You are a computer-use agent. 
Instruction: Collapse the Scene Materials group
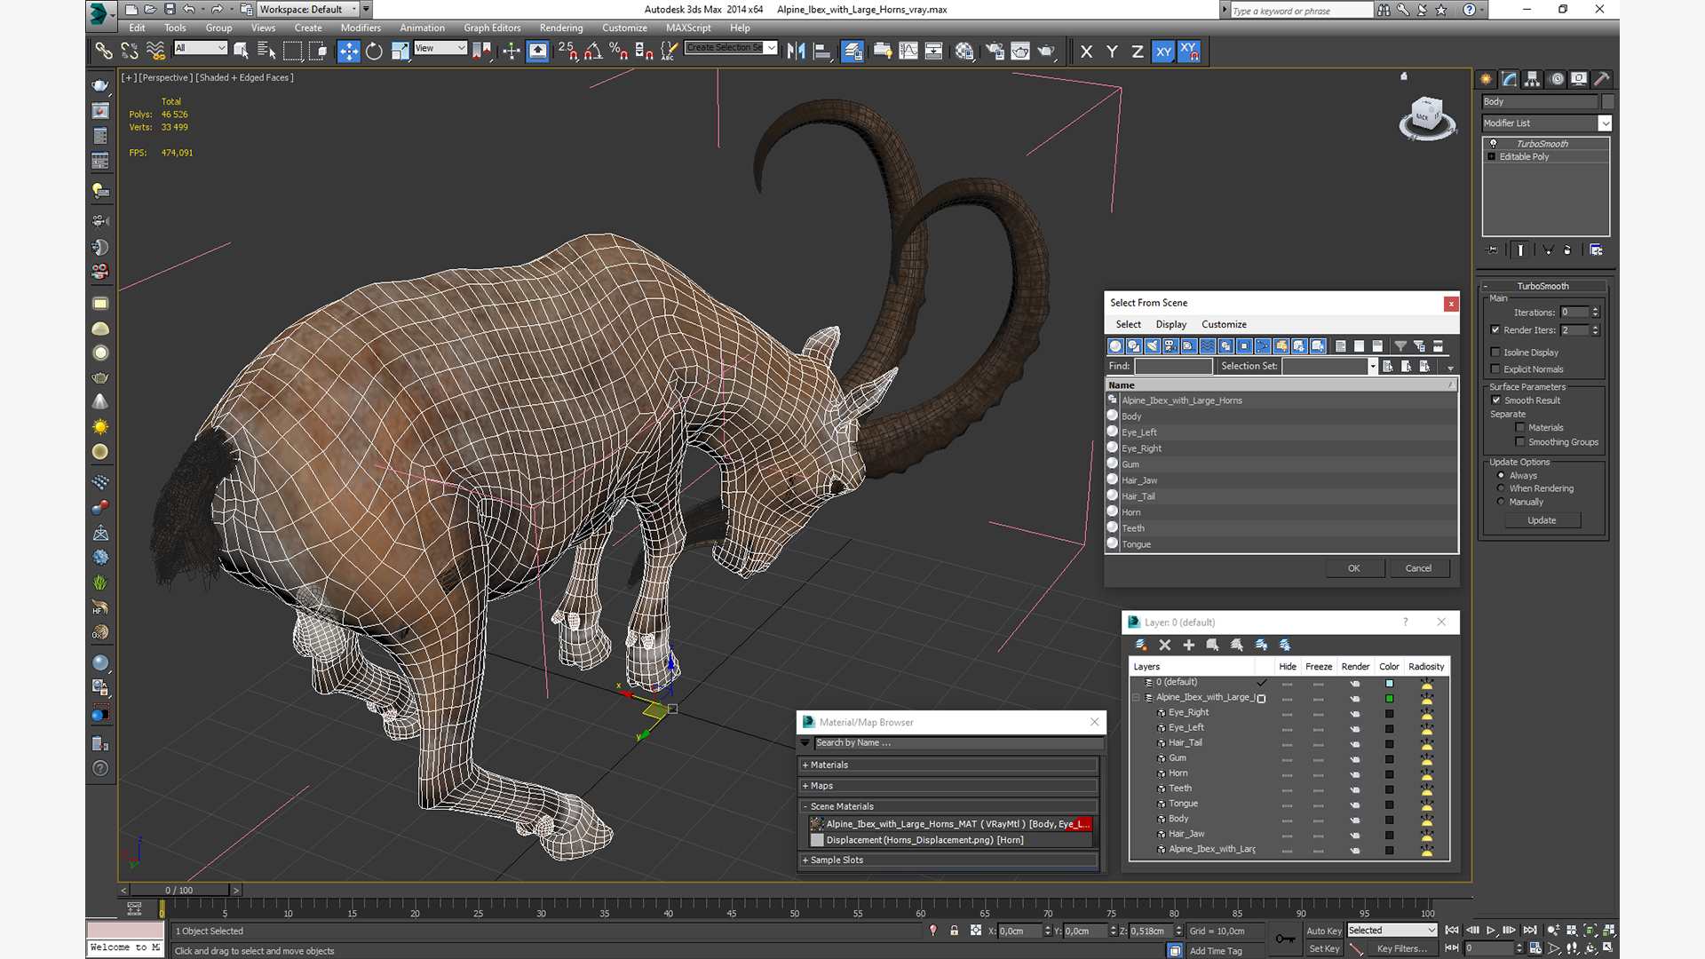click(x=948, y=806)
